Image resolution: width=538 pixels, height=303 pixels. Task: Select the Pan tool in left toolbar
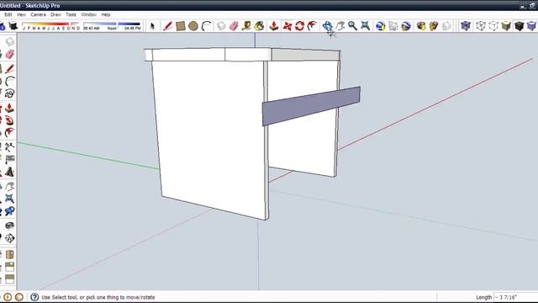click(x=9, y=187)
